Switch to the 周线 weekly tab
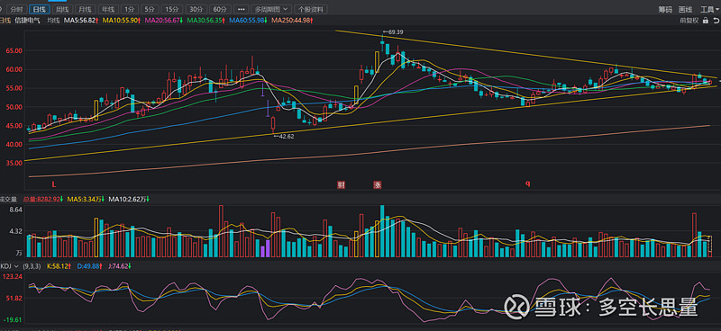Screen dimensions: 721x331 click(62, 9)
